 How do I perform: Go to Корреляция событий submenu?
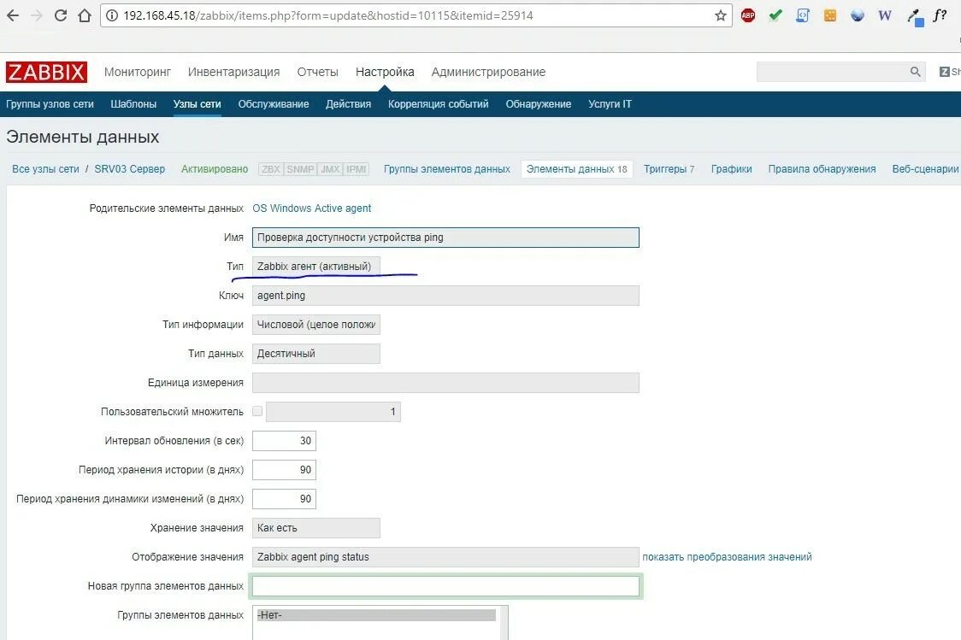439,104
